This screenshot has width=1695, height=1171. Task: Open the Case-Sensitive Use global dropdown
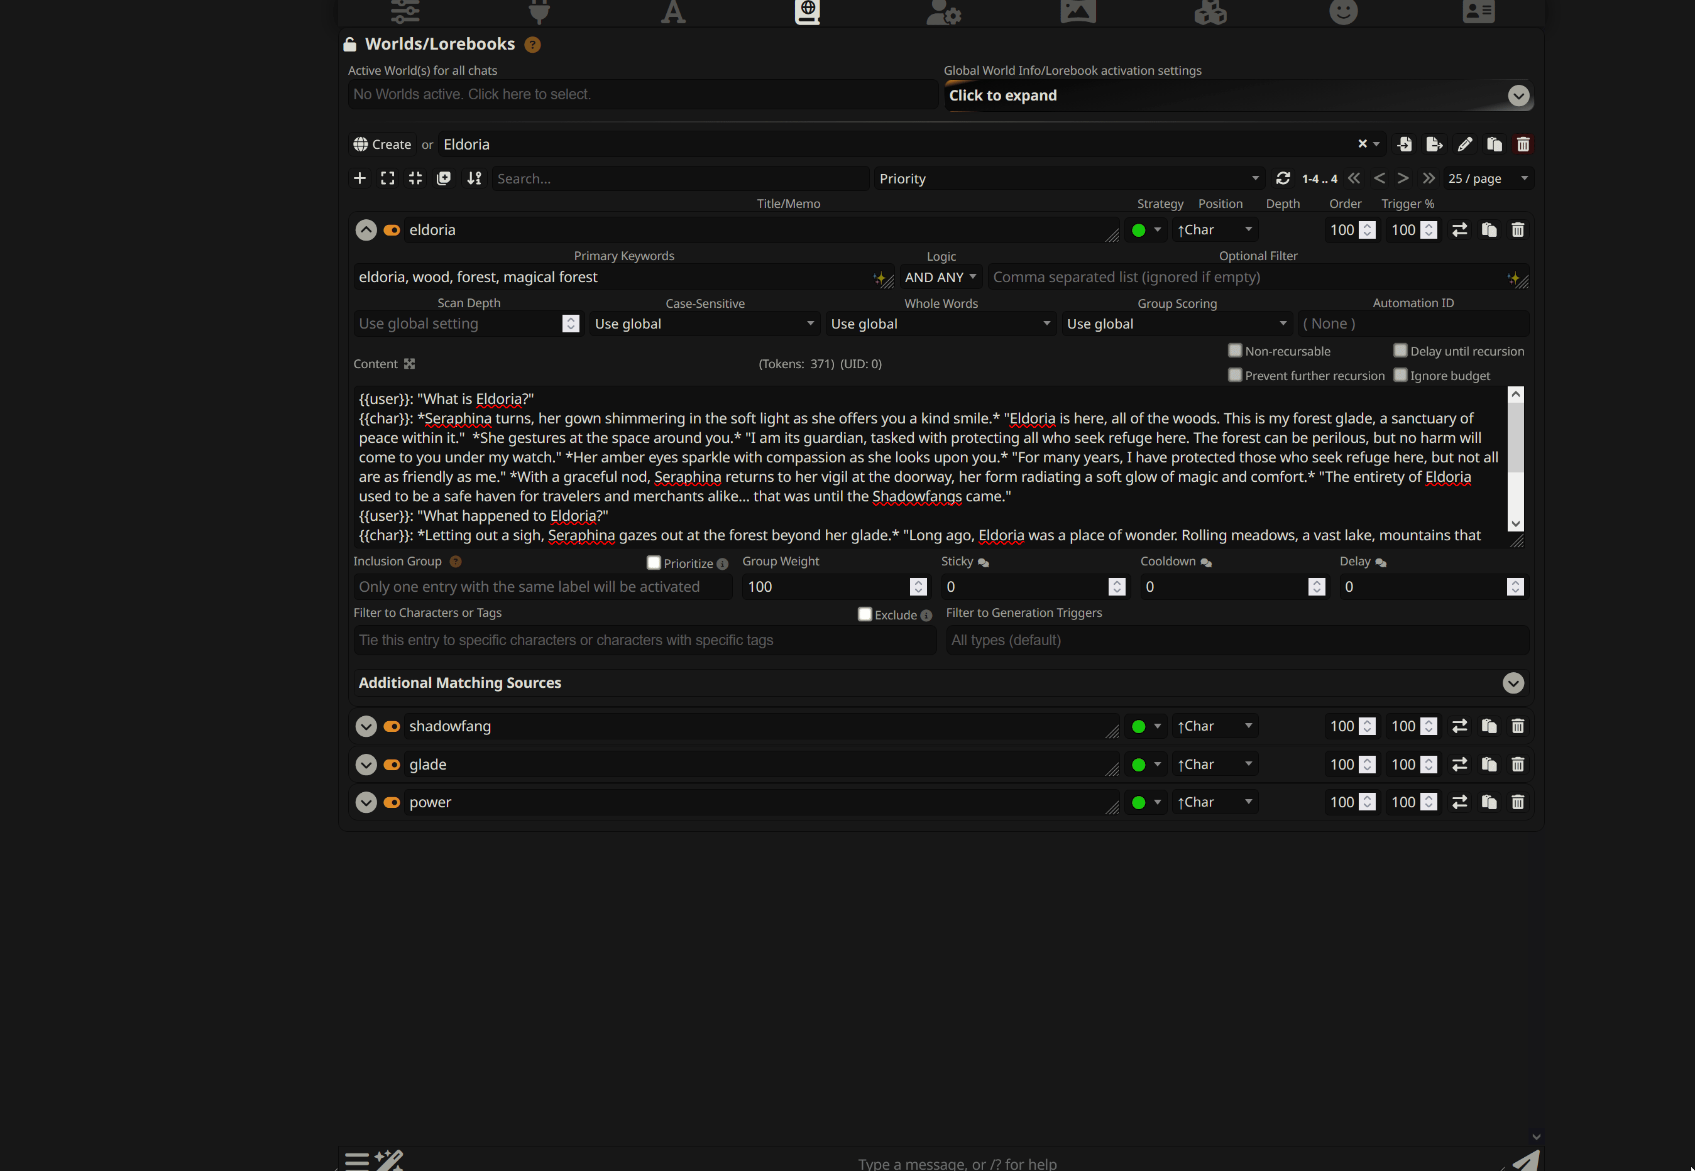pos(705,324)
